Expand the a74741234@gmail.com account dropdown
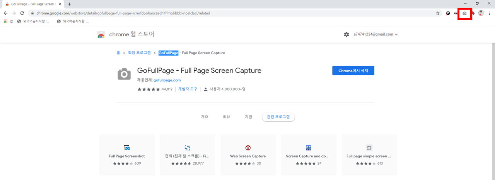495x180 pixels. [376, 34]
